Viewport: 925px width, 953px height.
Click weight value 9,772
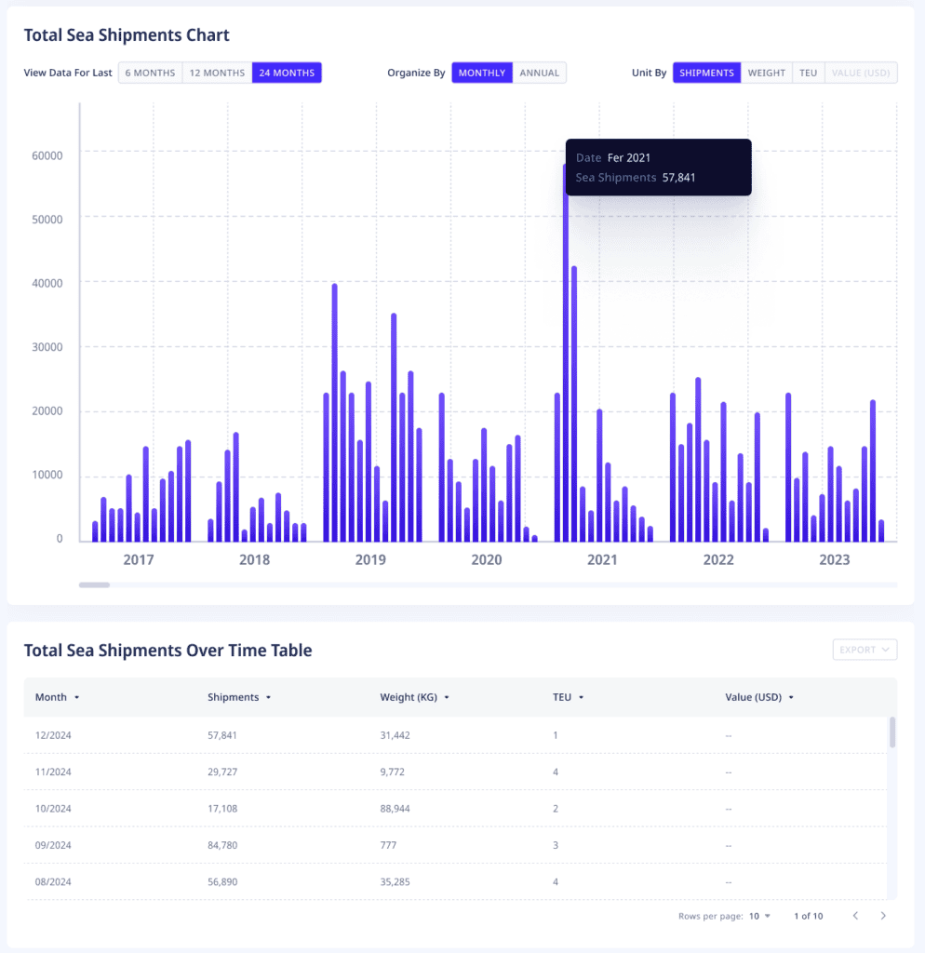coord(393,772)
